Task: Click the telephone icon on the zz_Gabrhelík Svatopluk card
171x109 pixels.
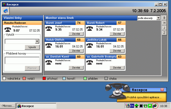Action: 89,62
